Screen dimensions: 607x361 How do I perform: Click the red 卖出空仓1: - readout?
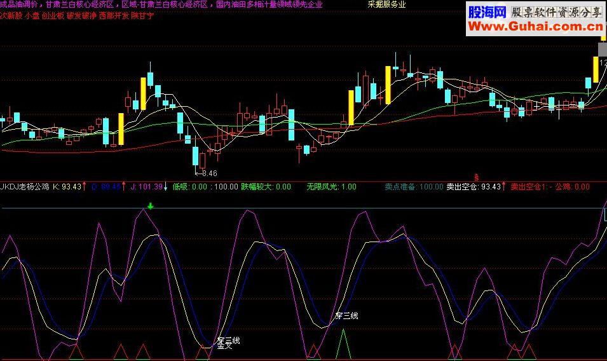tap(531, 187)
